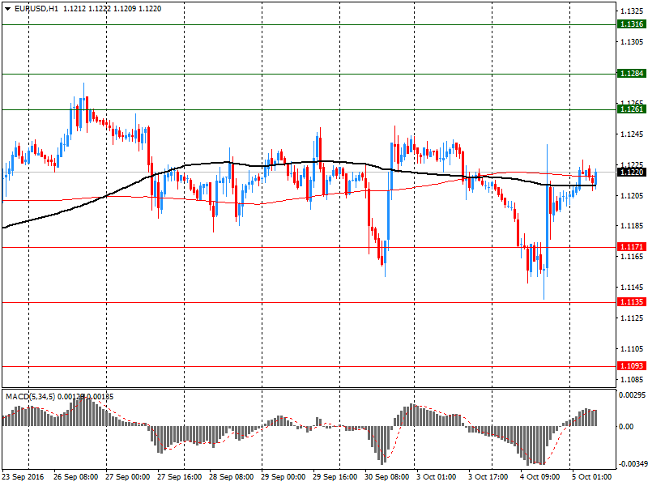This screenshot has width=648, height=486.
Task: Select the 1.1171 red support level label
Action: coord(632,247)
